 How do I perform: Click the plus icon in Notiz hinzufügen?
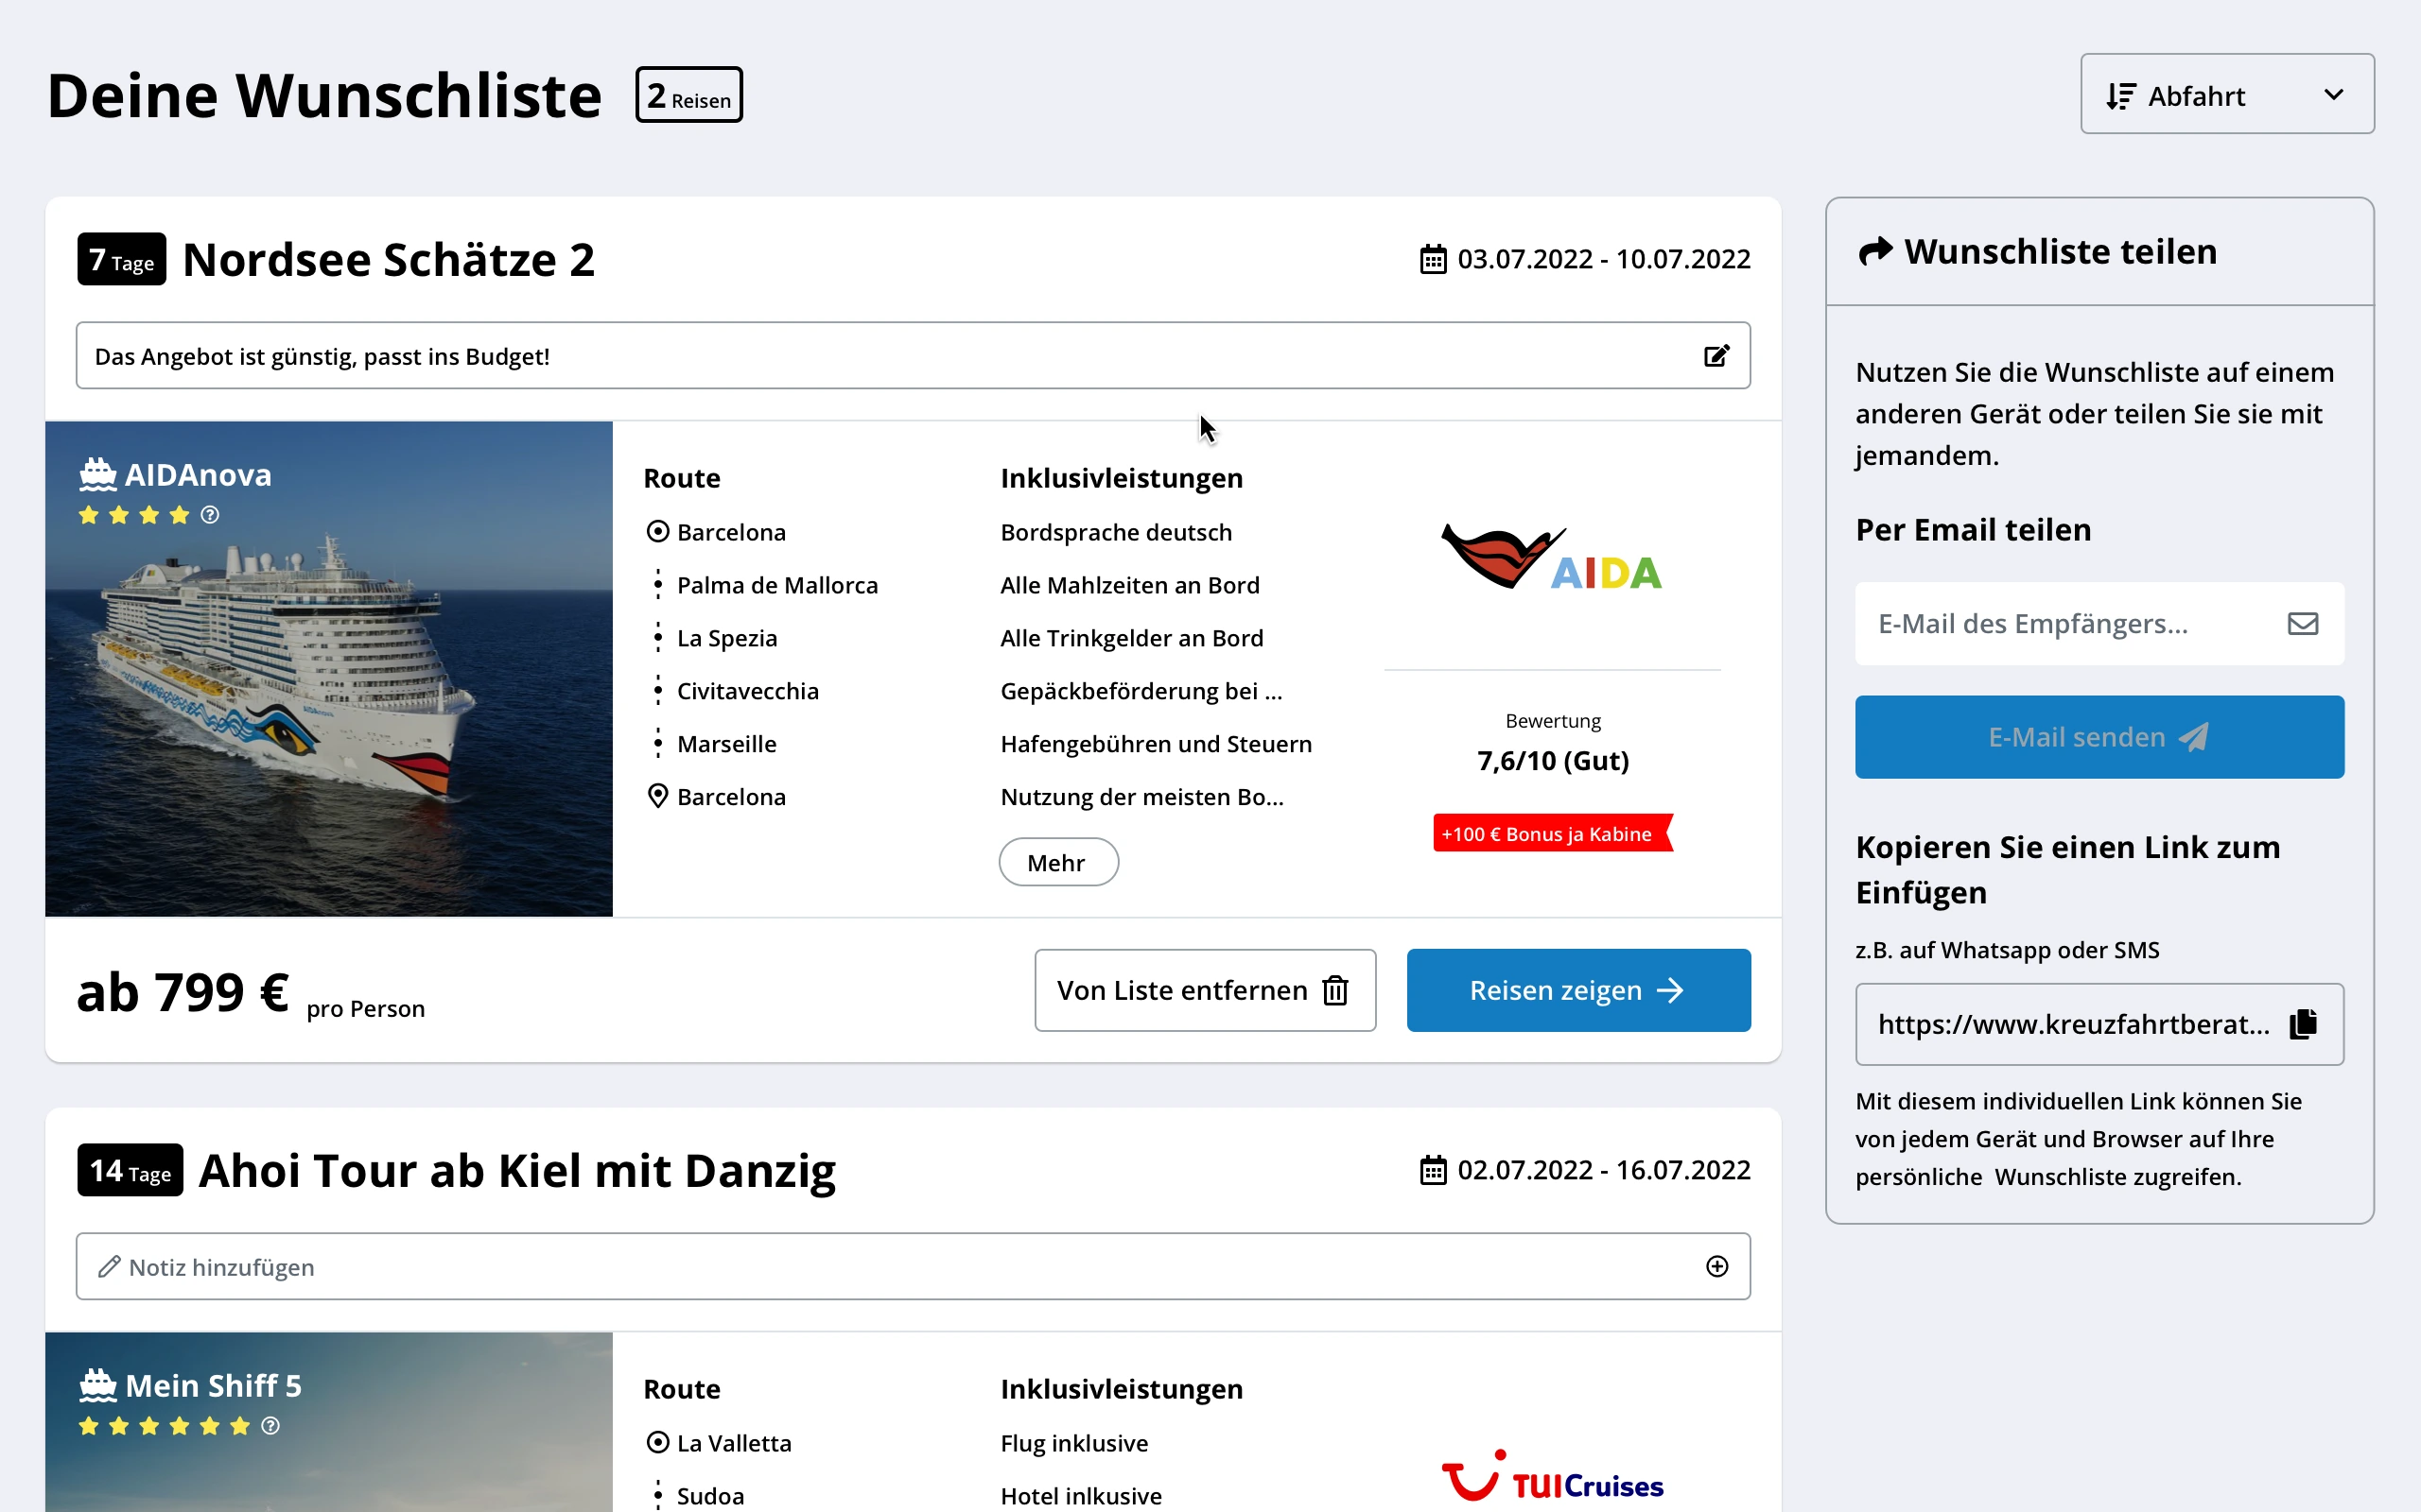pyautogui.click(x=1716, y=1267)
